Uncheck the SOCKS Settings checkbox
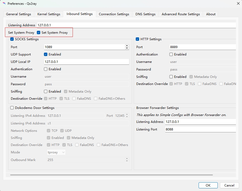This screenshot has width=242, height=191. click(x=12, y=39)
